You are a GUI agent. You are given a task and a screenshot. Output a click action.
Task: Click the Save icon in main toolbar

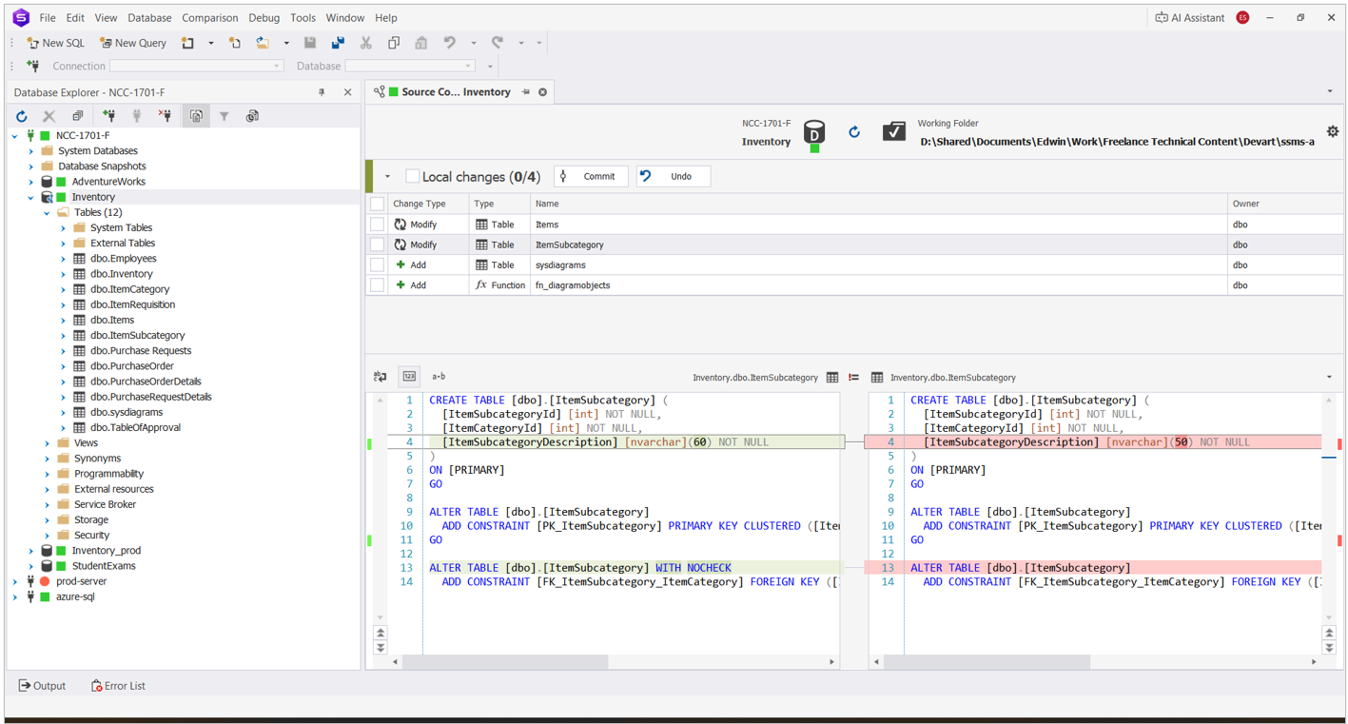click(x=310, y=43)
